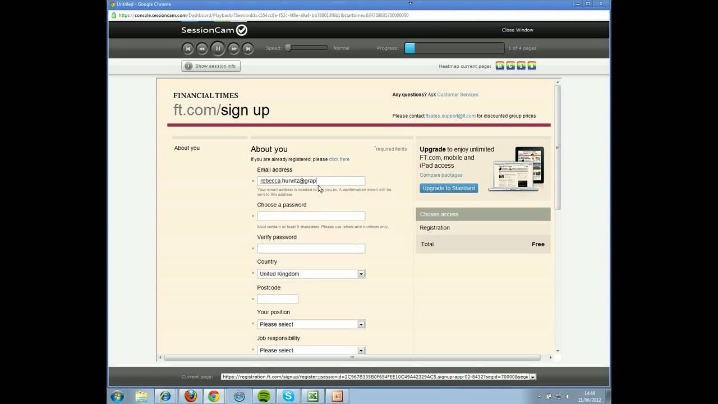Open Excel from taskbar

click(312, 397)
